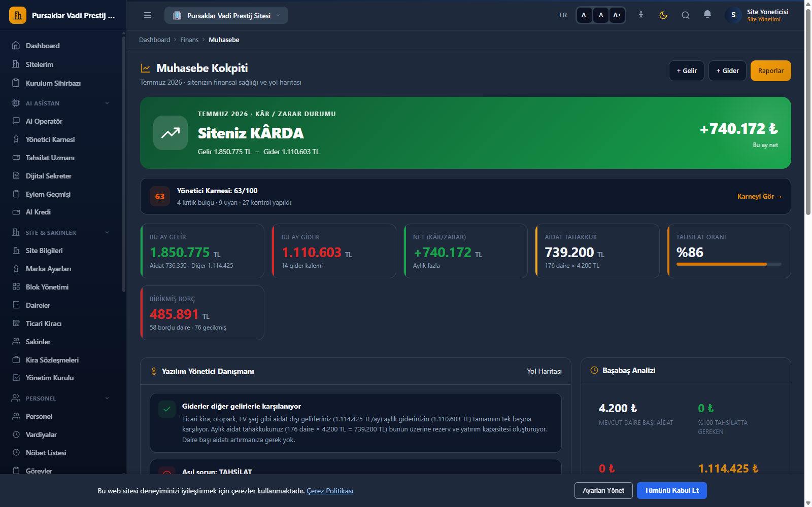The height and width of the screenshot is (507, 812).
Task: Open the accessibility options icon
Action: click(641, 15)
